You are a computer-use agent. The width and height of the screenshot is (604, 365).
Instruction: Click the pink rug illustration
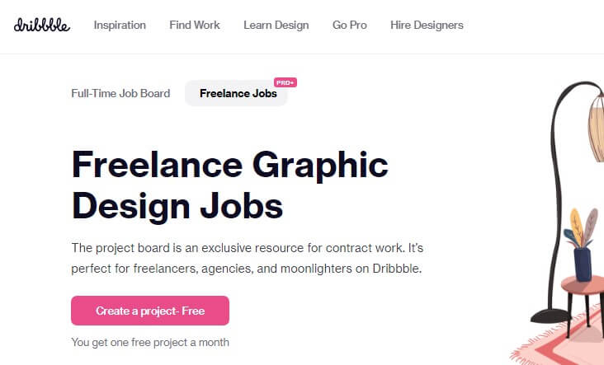pos(560,344)
